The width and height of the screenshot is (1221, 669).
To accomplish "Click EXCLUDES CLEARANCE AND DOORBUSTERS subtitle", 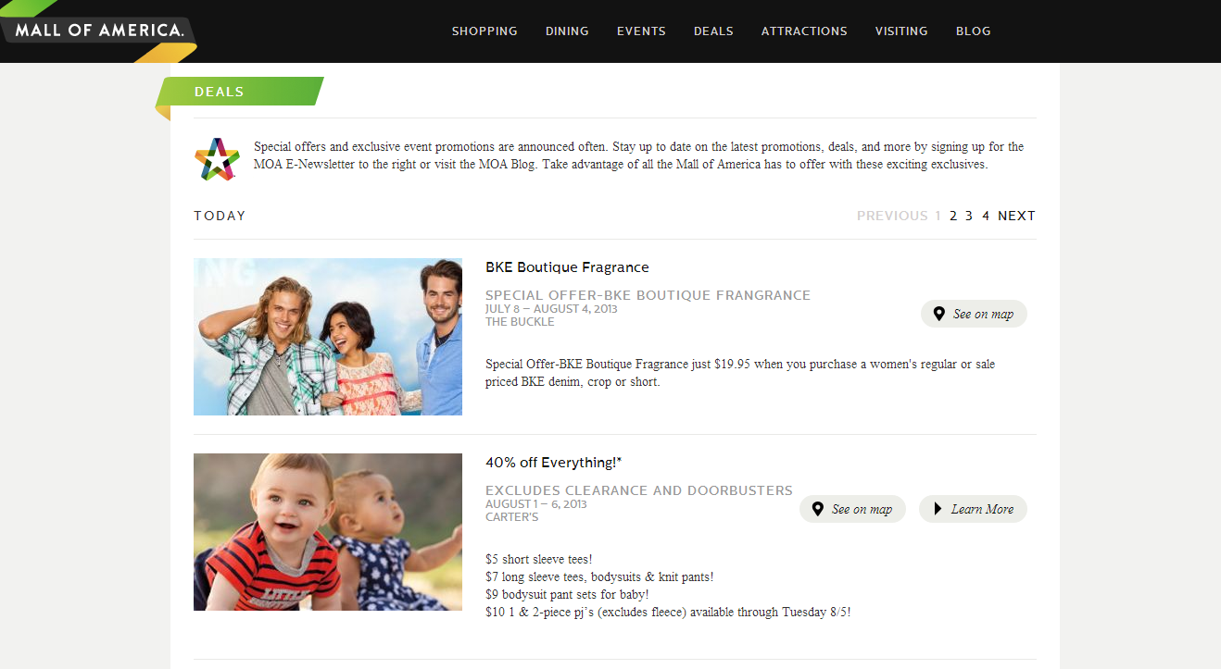I will pos(639,490).
